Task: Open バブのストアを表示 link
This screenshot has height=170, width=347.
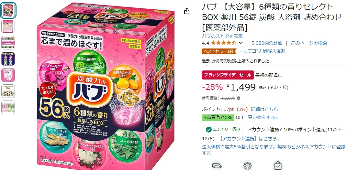Action: pos(222,36)
